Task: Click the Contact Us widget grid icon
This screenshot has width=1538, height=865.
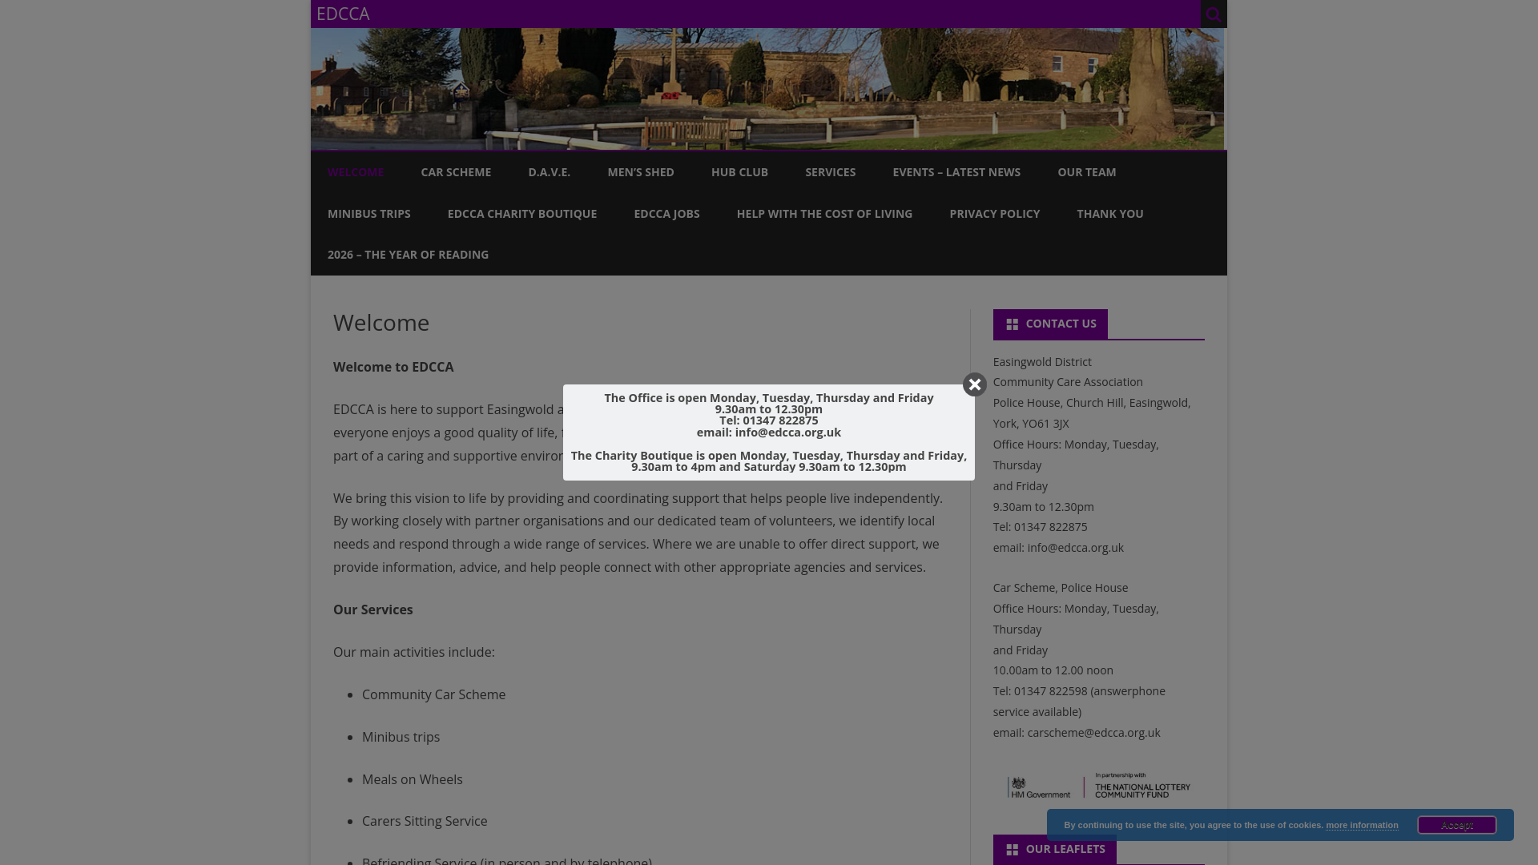Action: click(1013, 324)
